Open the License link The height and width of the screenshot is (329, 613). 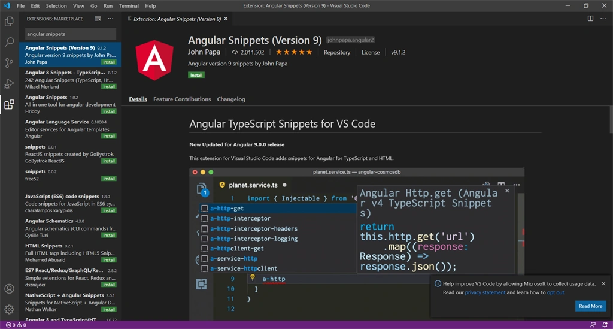371,52
